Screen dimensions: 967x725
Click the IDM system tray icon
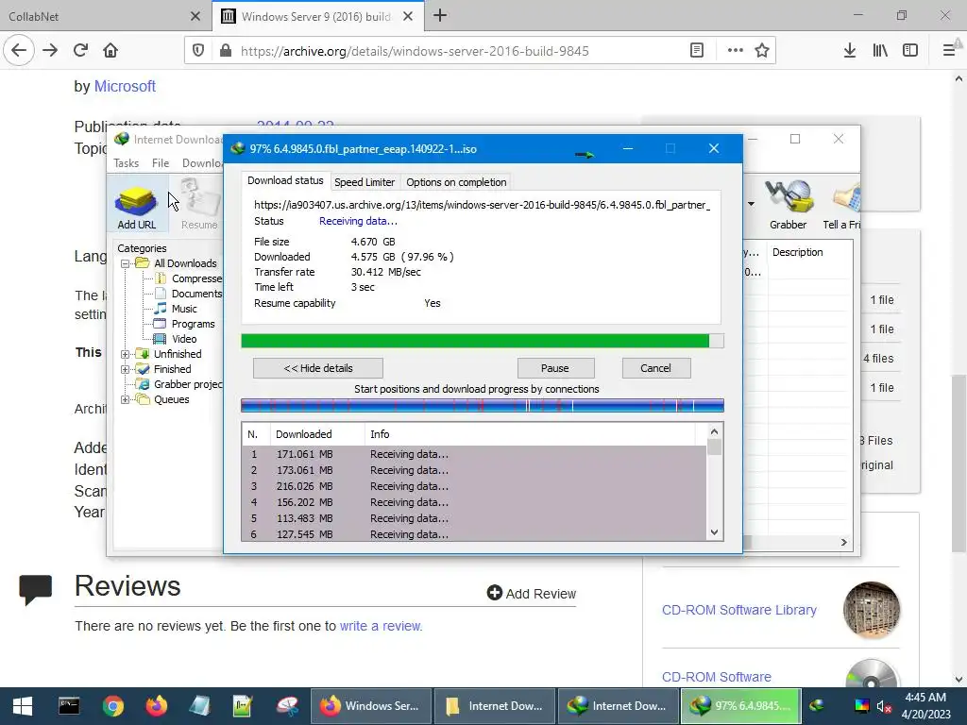817,706
